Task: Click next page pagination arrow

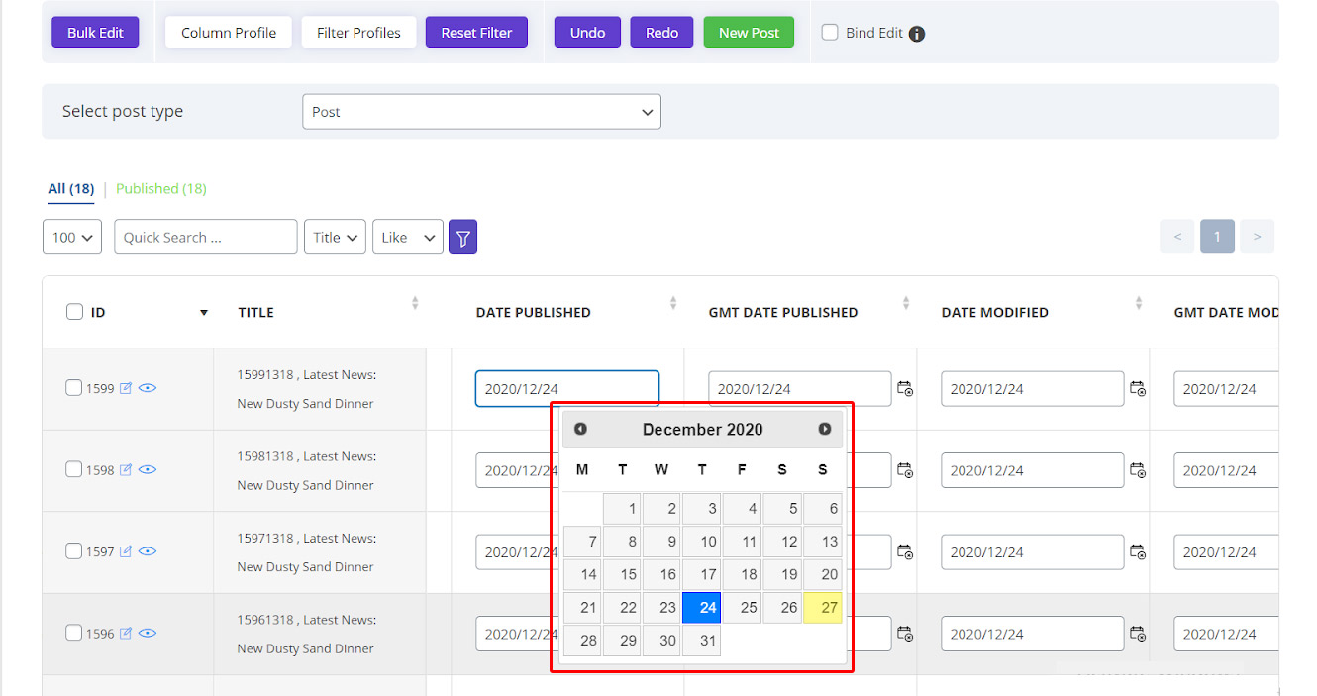Action: (1257, 237)
